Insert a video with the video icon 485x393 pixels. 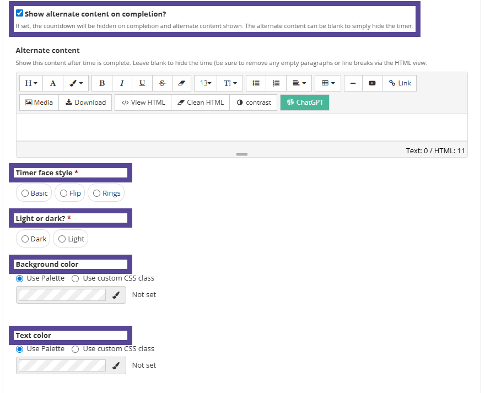[372, 83]
